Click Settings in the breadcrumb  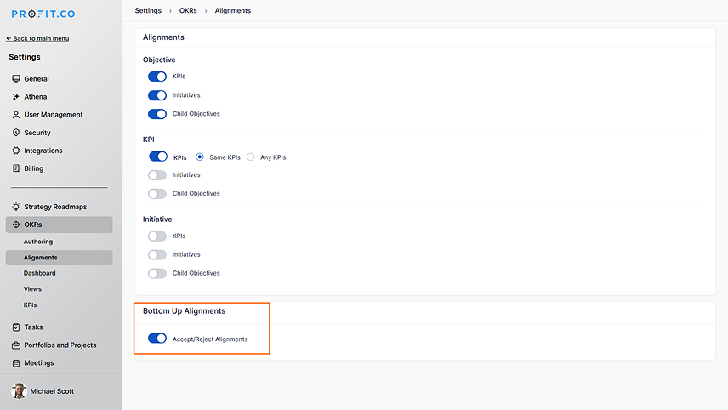(x=148, y=11)
